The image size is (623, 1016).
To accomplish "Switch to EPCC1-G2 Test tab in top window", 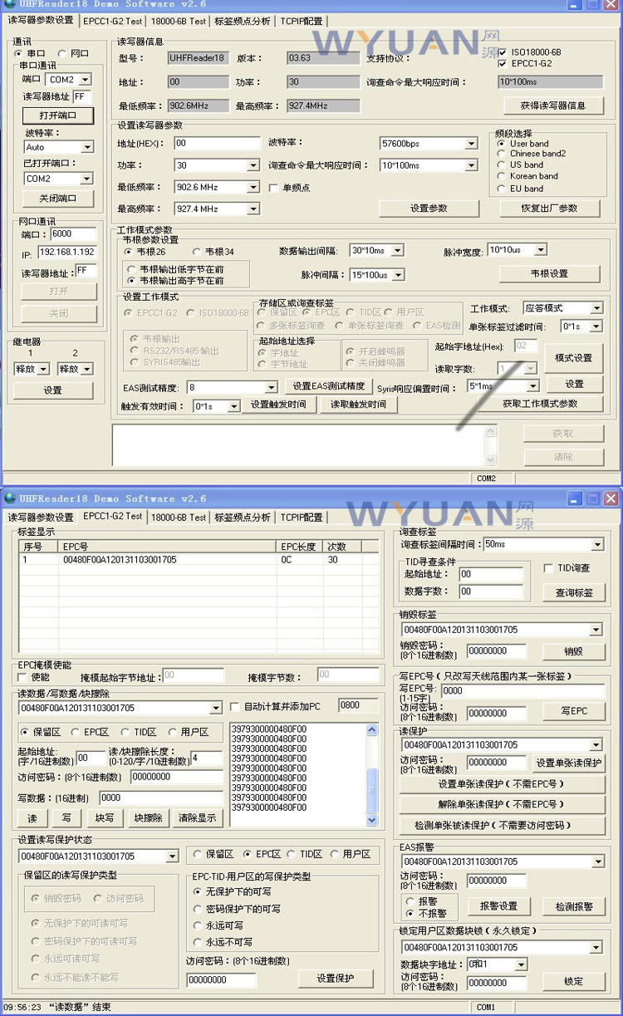I will (111, 21).
